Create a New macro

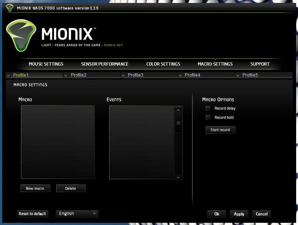coord(35,188)
